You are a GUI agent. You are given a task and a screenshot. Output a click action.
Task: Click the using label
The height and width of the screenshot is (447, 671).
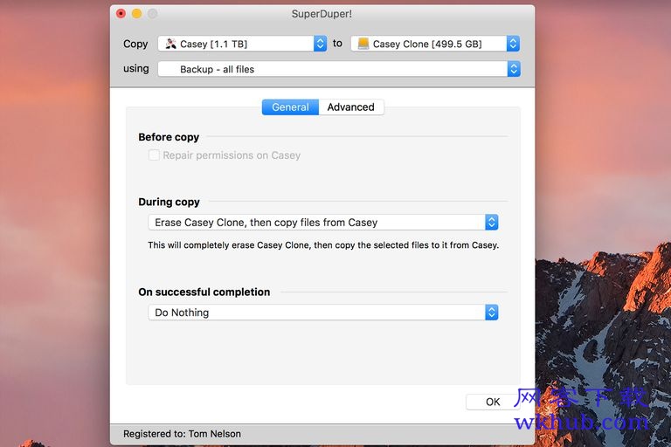coord(136,69)
